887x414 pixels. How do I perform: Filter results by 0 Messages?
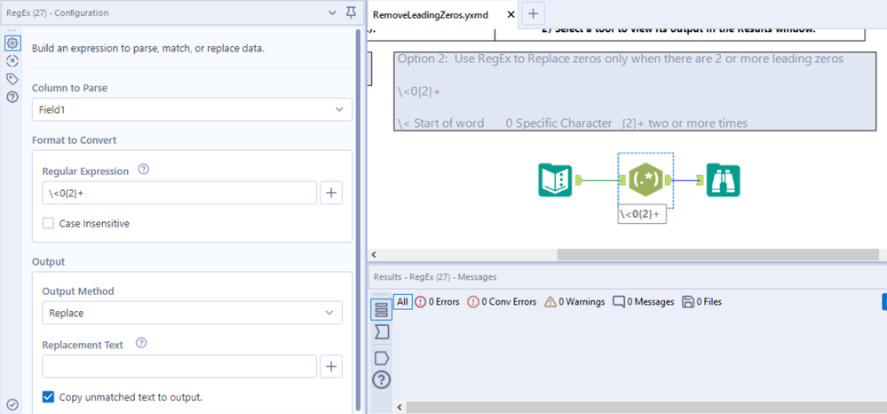point(644,302)
